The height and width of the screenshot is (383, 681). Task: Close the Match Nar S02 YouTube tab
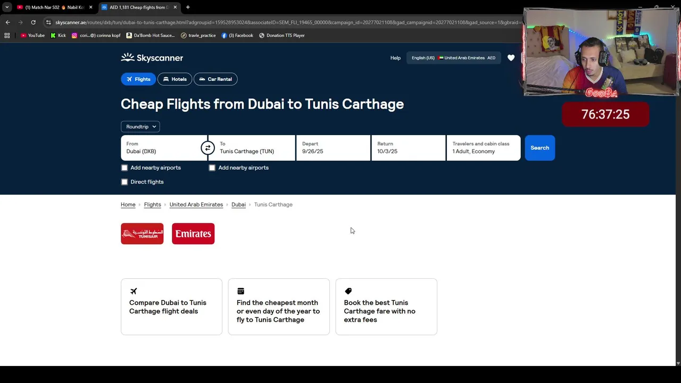90,7
